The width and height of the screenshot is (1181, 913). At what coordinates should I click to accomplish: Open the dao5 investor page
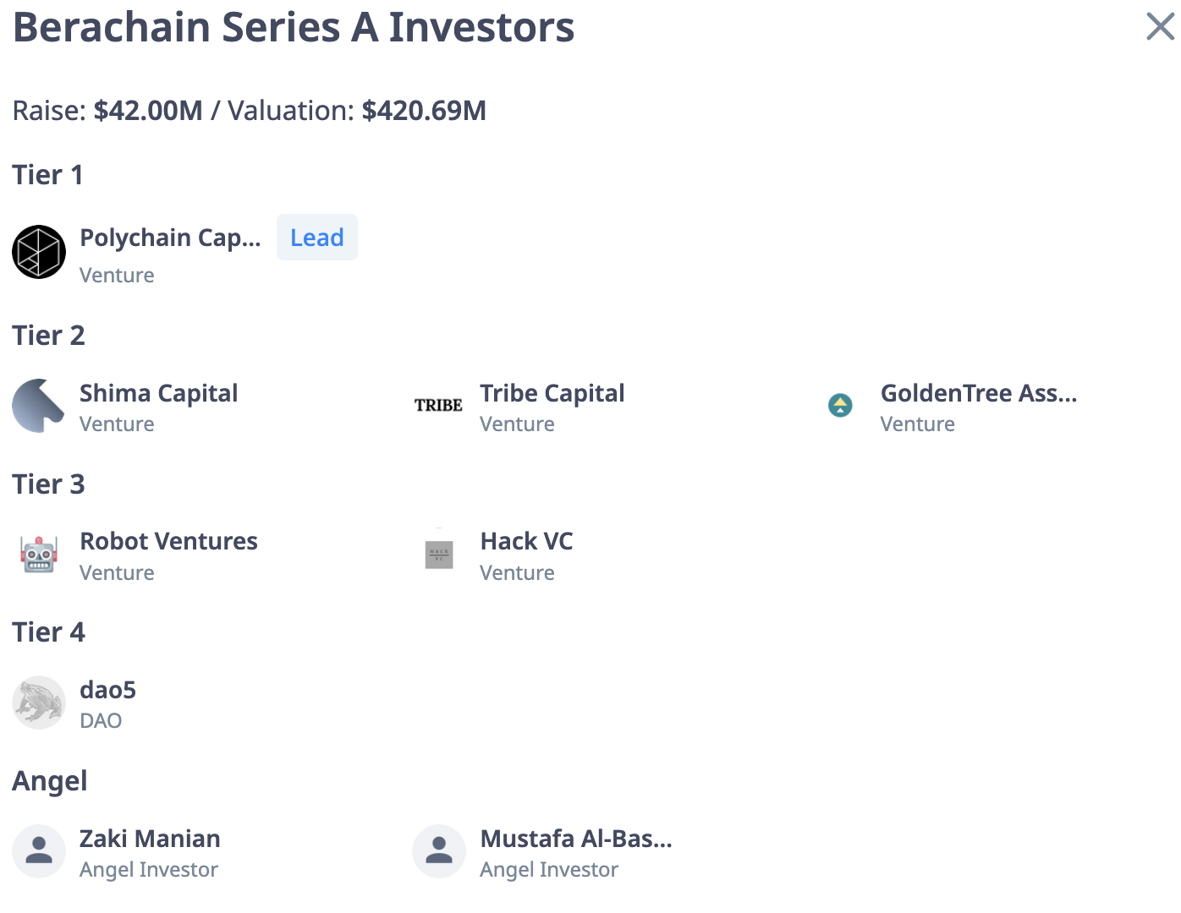107,690
